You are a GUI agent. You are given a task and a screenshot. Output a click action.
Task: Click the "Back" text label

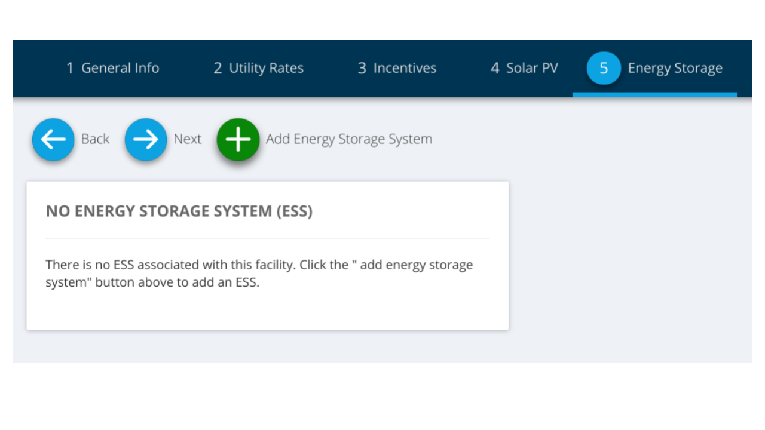96,139
